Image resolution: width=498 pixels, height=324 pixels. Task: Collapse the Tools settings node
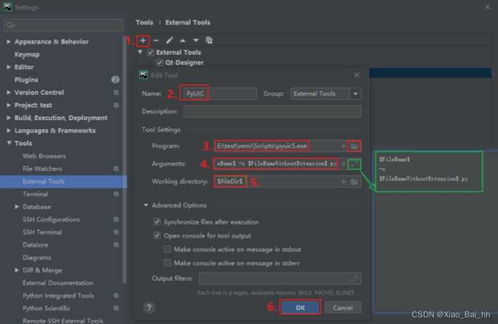click(9, 143)
